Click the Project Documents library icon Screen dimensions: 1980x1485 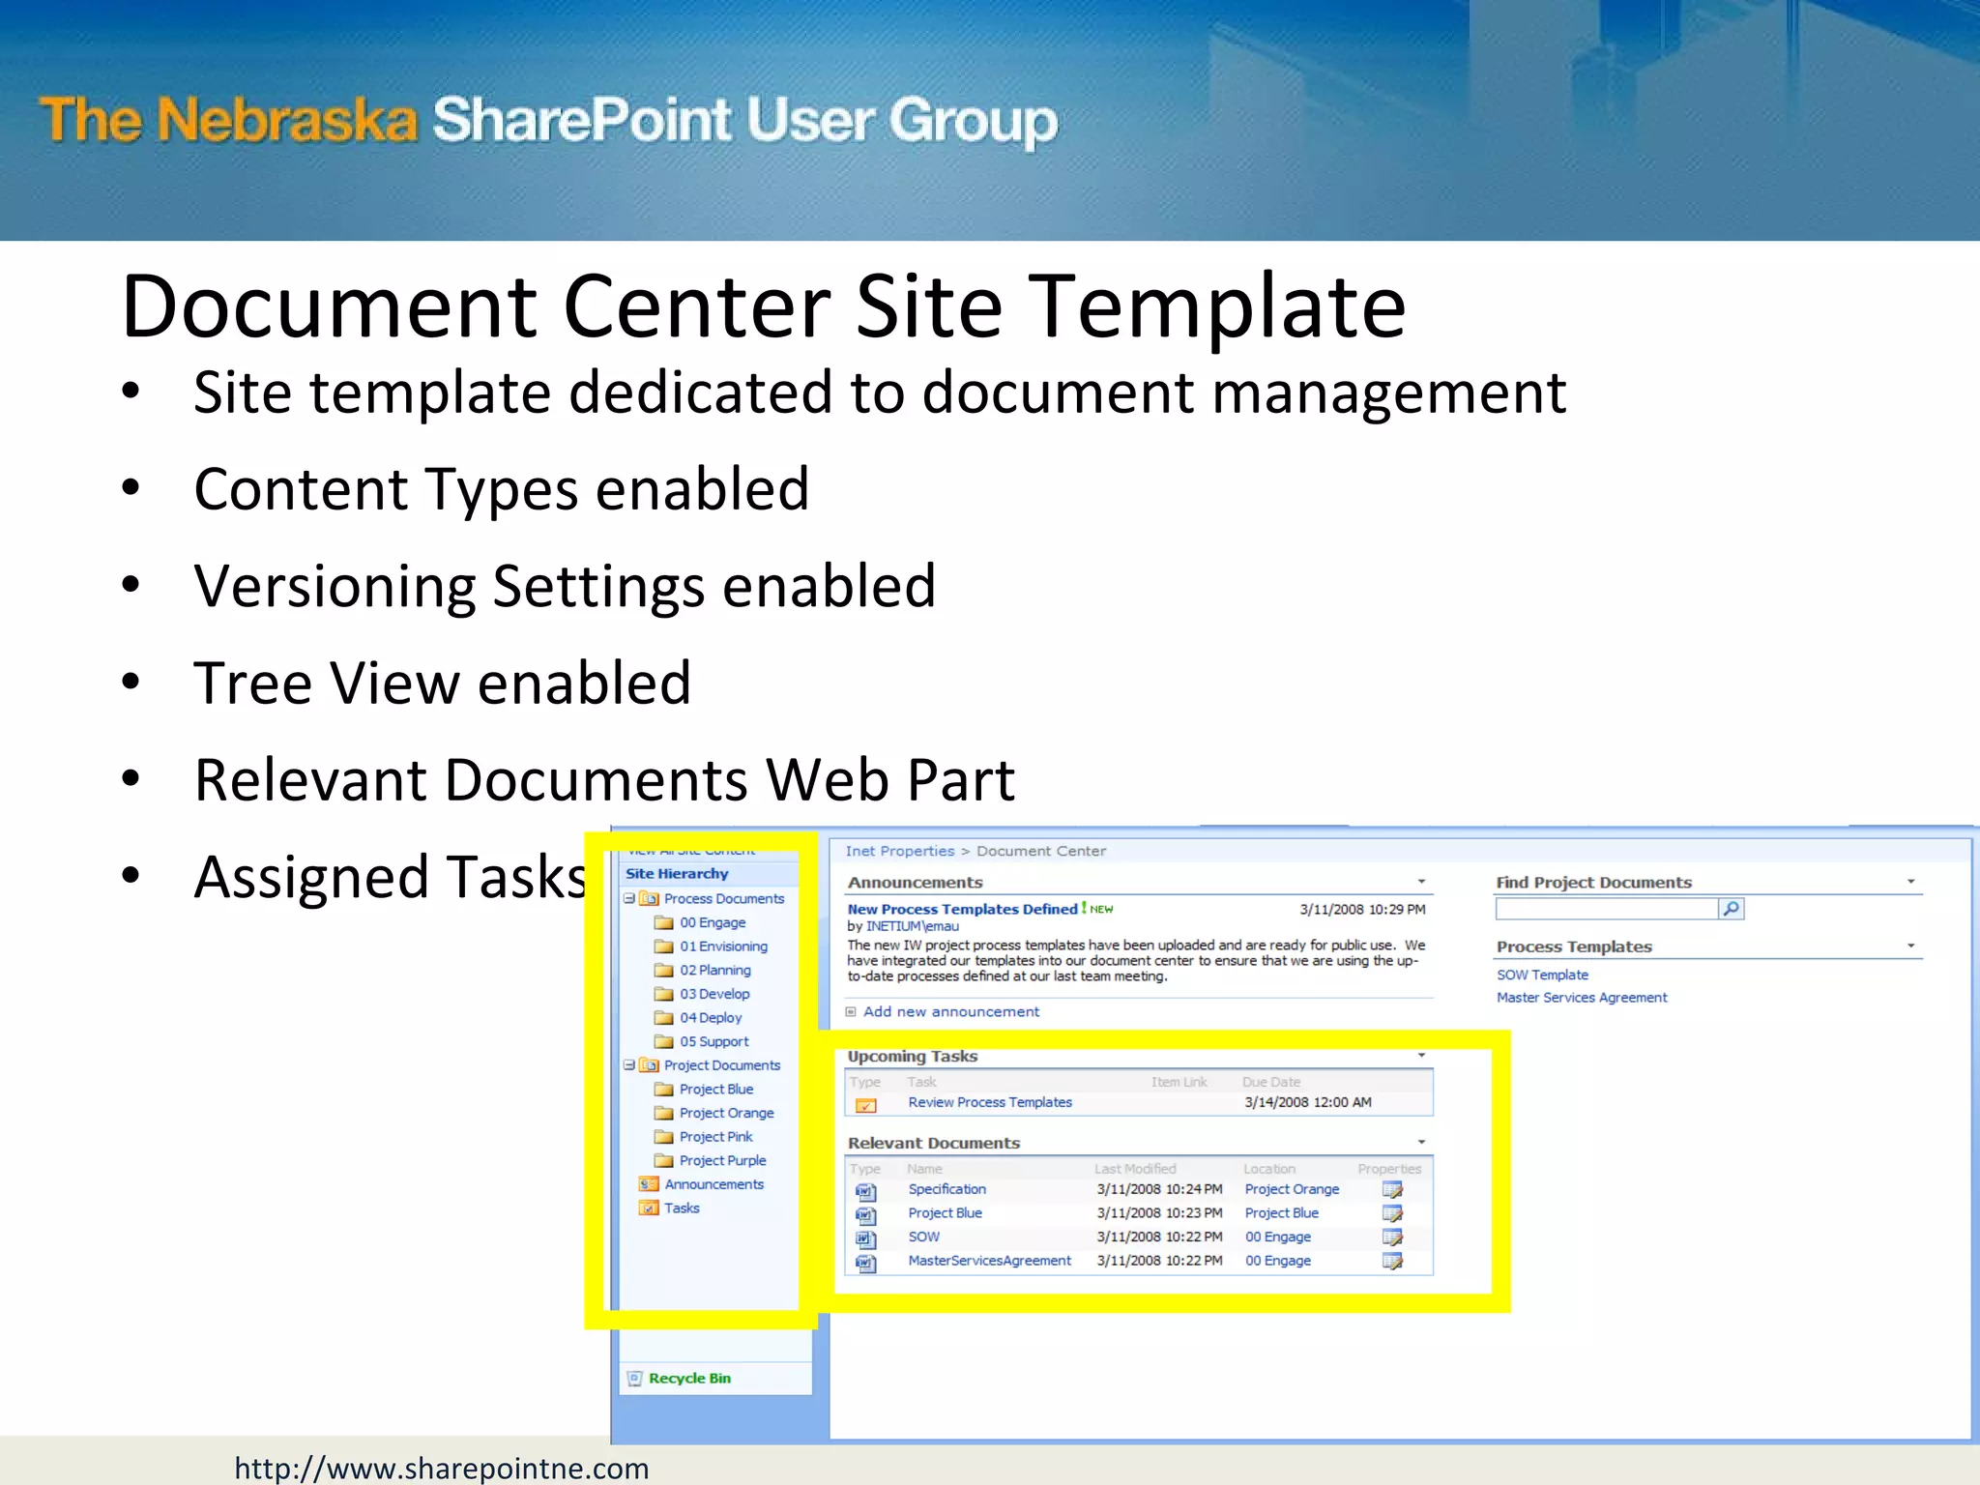pyautogui.click(x=649, y=1064)
